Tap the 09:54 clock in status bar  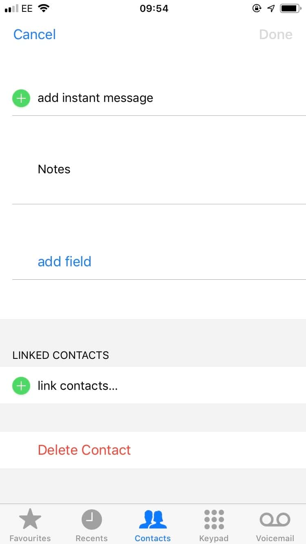click(x=154, y=9)
